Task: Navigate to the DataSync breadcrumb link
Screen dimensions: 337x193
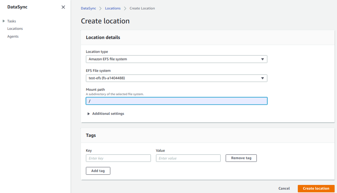Action: click(x=88, y=8)
